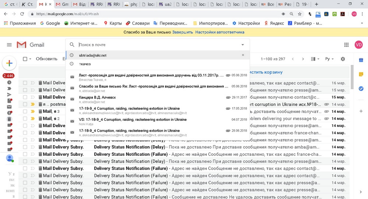Reload the page in browser toolbar
Screen dimensions: 368x199
pyautogui.click(x=22, y=14)
